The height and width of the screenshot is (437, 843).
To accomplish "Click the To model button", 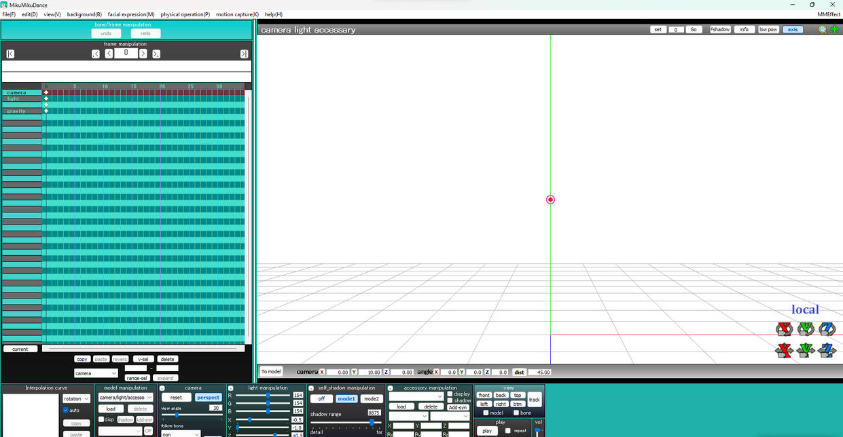I will coord(271,371).
